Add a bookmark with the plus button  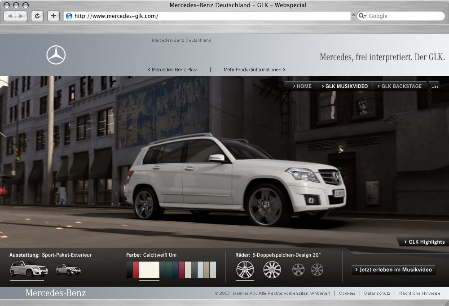point(53,16)
